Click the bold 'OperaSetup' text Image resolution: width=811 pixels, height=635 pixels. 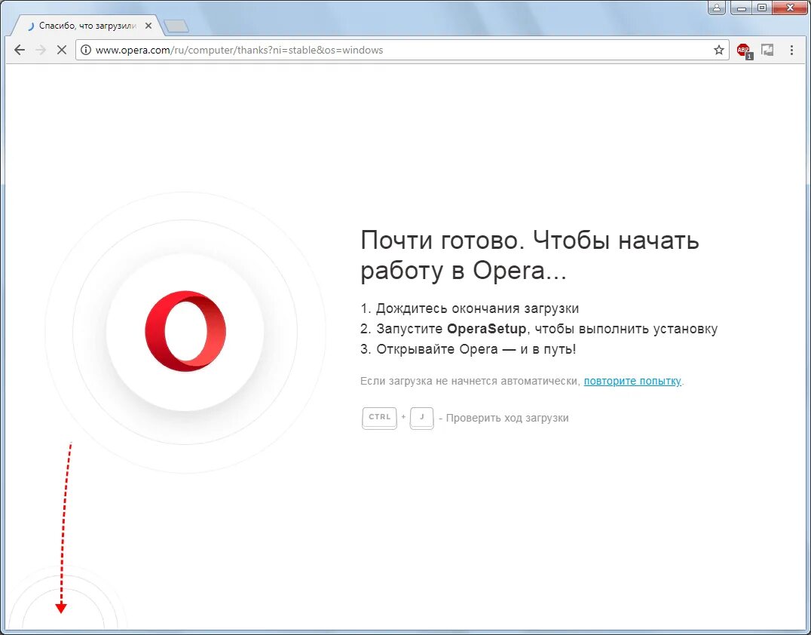(x=486, y=329)
